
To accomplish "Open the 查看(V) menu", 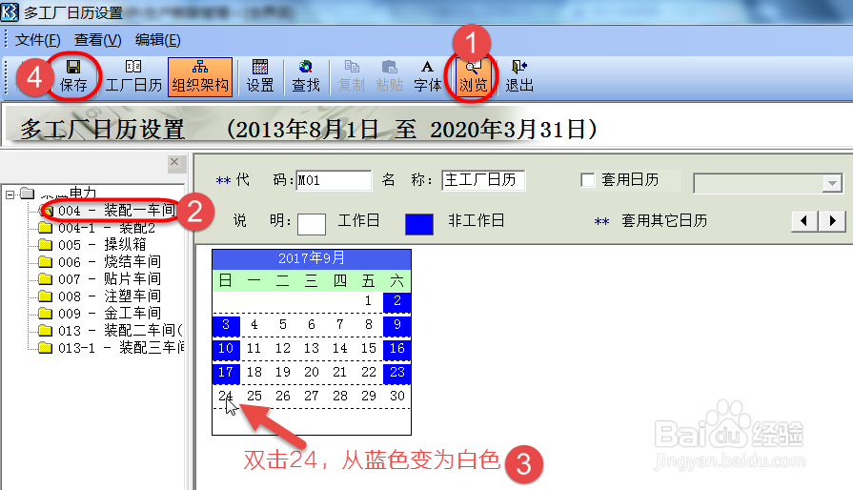I will pyautogui.click(x=98, y=40).
